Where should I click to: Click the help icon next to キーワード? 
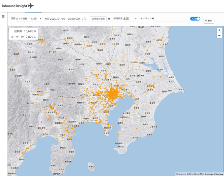click(x=153, y=19)
